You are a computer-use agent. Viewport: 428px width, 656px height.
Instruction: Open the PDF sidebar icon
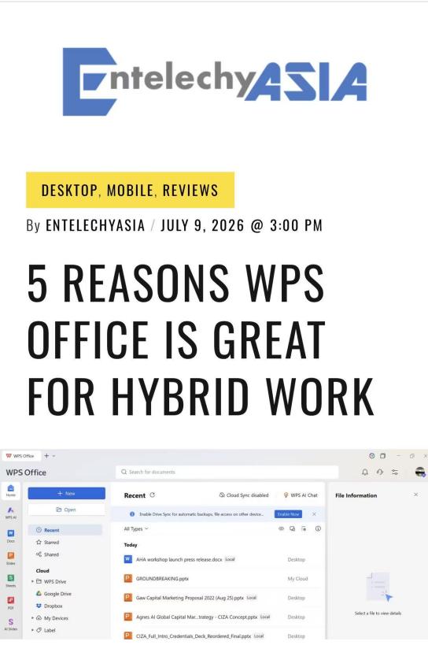11,602
